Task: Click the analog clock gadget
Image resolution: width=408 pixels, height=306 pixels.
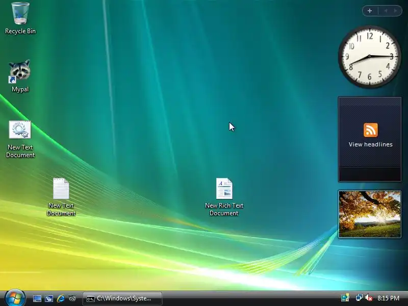Action: click(x=369, y=57)
